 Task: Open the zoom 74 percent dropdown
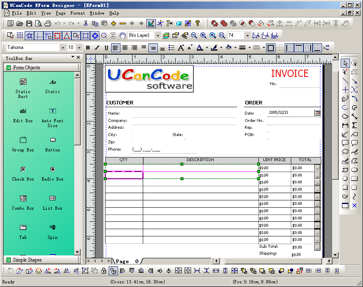[x=247, y=36]
